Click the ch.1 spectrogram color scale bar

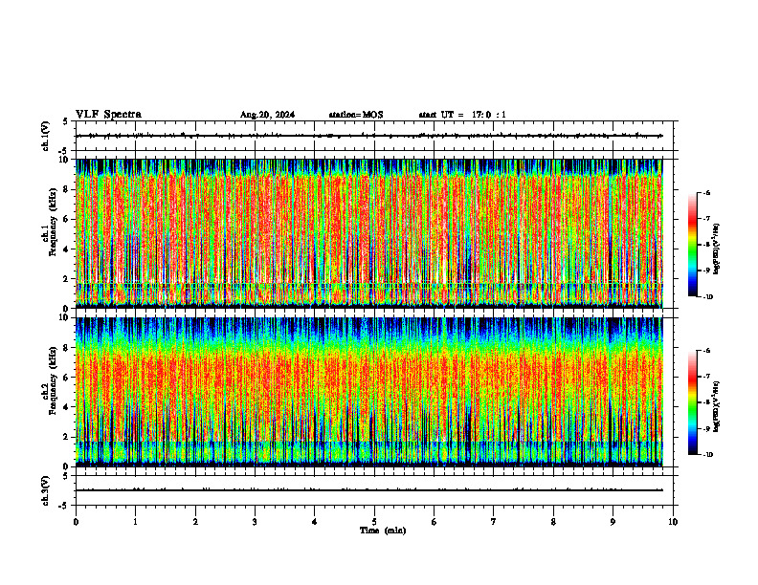point(692,245)
